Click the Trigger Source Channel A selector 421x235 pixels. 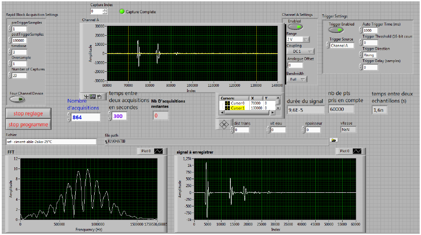coord(342,45)
